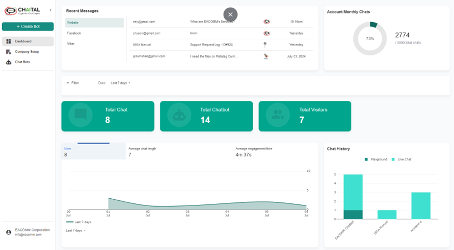Click the 2774 total chats figure

click(x=403, y=35)
